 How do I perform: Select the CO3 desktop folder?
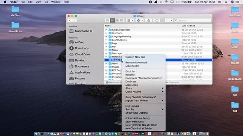coord(235,91)
